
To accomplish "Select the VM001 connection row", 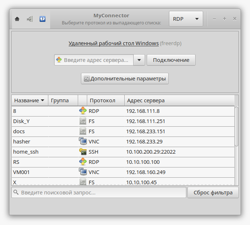I will coord(123,172).
